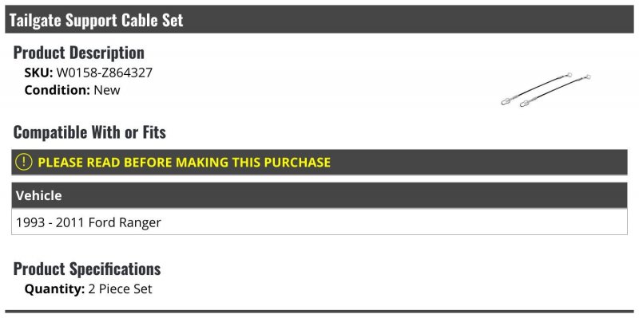Screen dimensions: 639x318
Task: Click the lower cable in product image
Action: (x=555, y=91)
